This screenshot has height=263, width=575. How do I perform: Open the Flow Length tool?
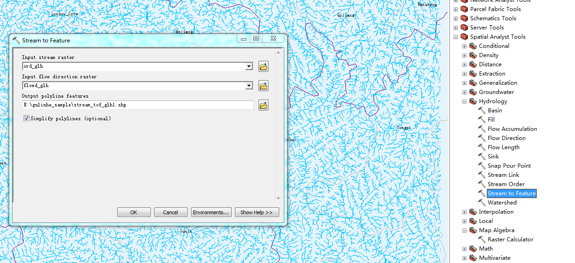tap(503, 147)
